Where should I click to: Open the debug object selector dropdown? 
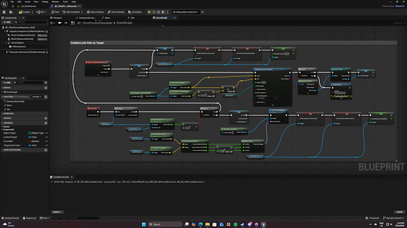186,12
